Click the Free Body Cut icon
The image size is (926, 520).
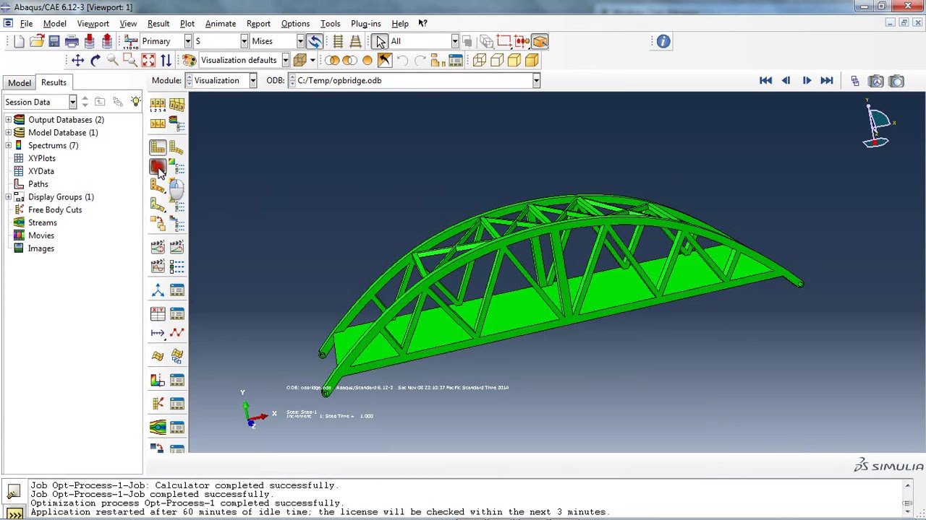[158, 404]
